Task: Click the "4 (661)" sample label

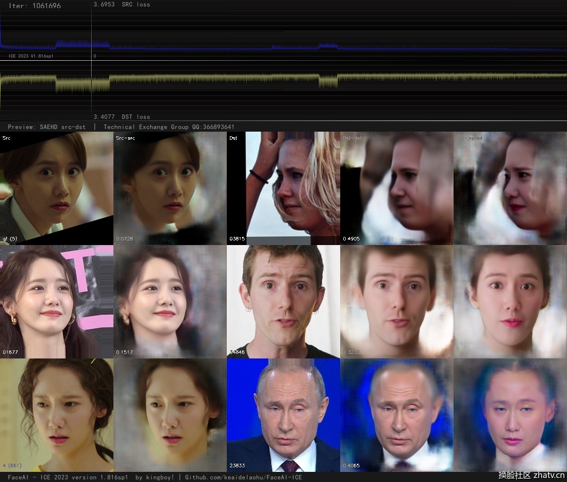Action: click(12, 465)
